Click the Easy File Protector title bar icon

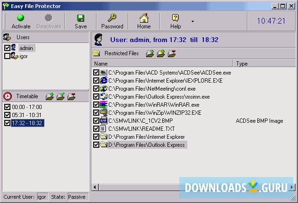coord(6,6)
